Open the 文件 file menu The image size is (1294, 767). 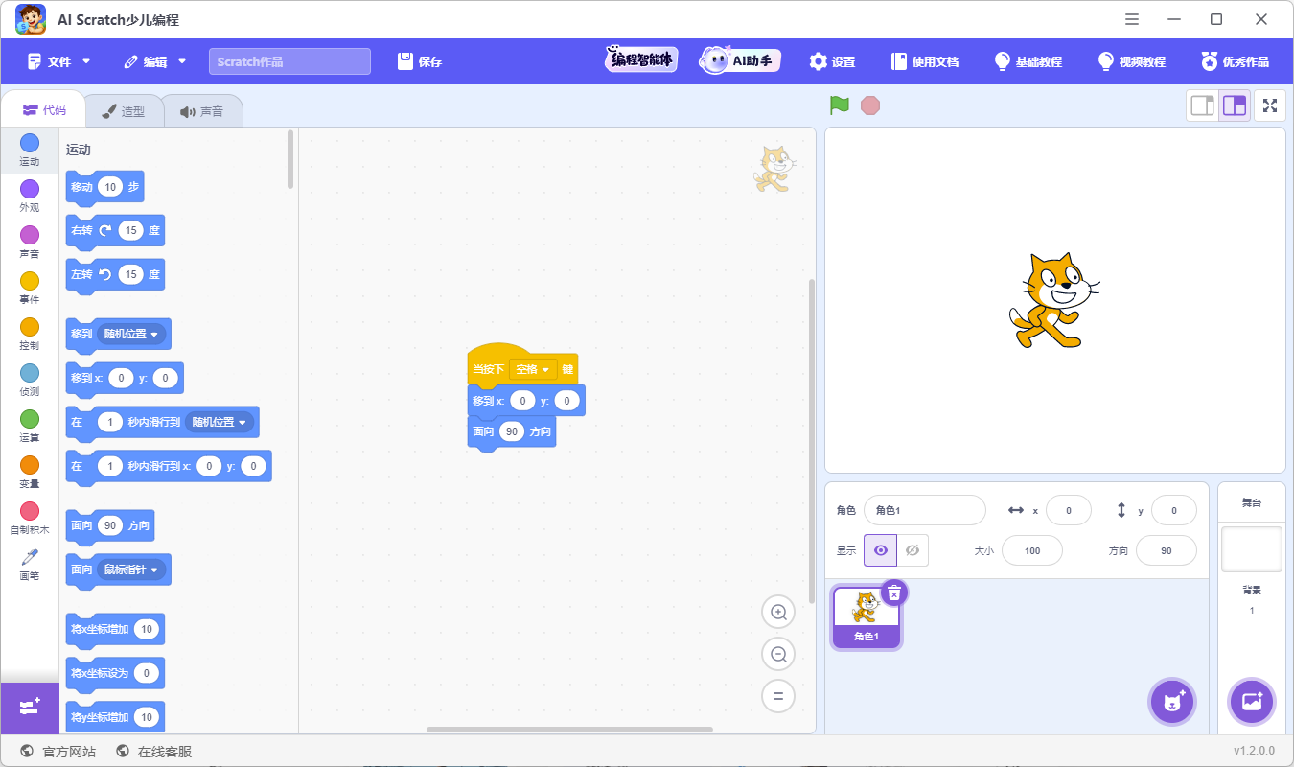(59, 61)
